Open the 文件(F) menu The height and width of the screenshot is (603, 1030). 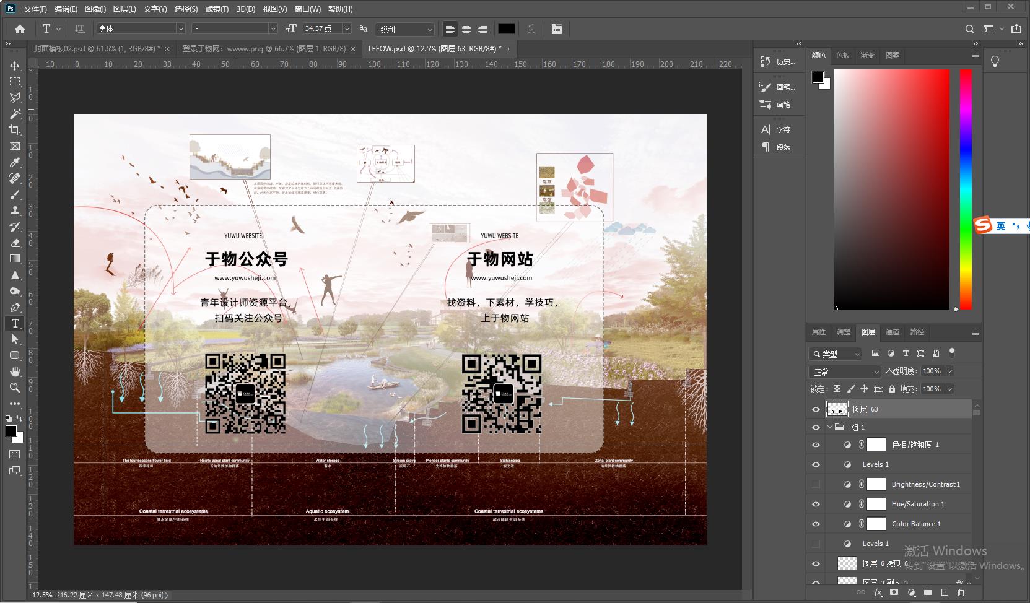click(x=35, y=9)
